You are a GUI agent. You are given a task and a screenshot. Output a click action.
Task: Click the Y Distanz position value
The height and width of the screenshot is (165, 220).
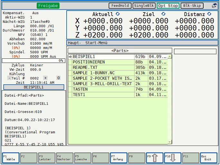195,28
